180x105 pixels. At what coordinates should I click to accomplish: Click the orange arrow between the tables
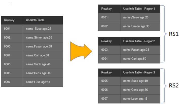point(81,51)
